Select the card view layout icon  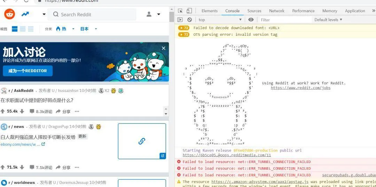(x=15, y=29)
